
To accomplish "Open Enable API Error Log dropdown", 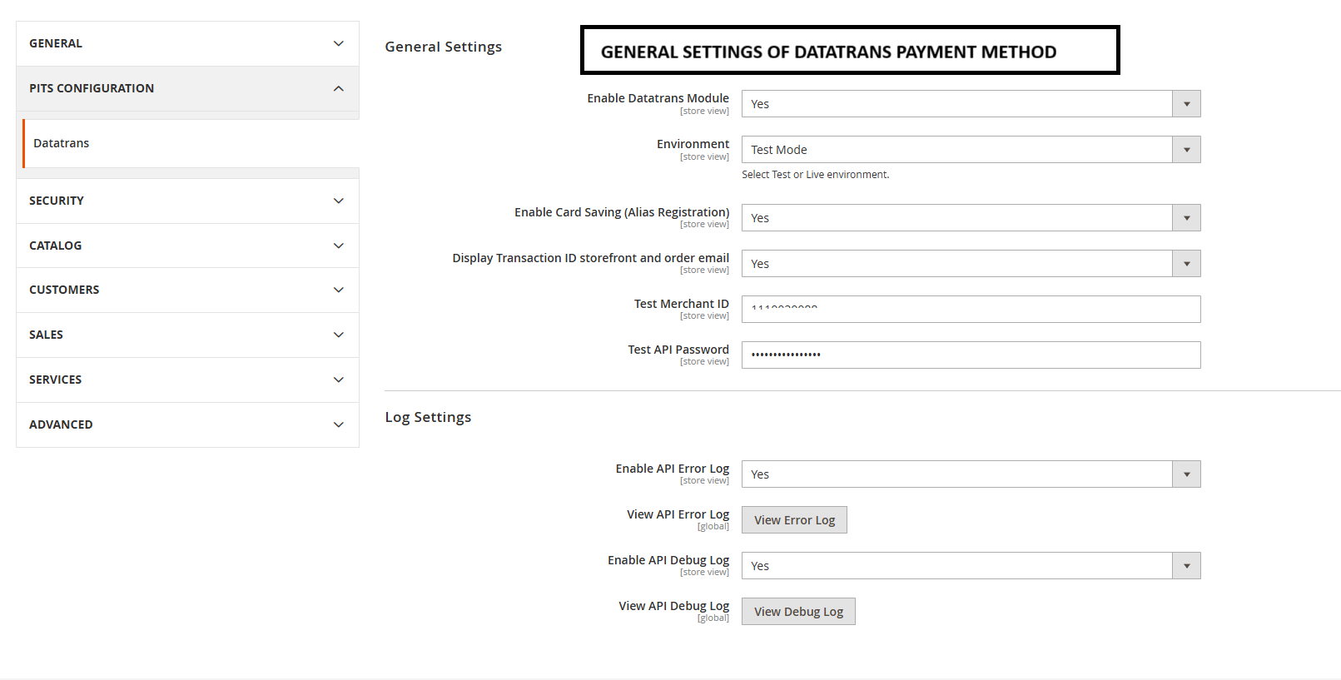I will 971,474.
